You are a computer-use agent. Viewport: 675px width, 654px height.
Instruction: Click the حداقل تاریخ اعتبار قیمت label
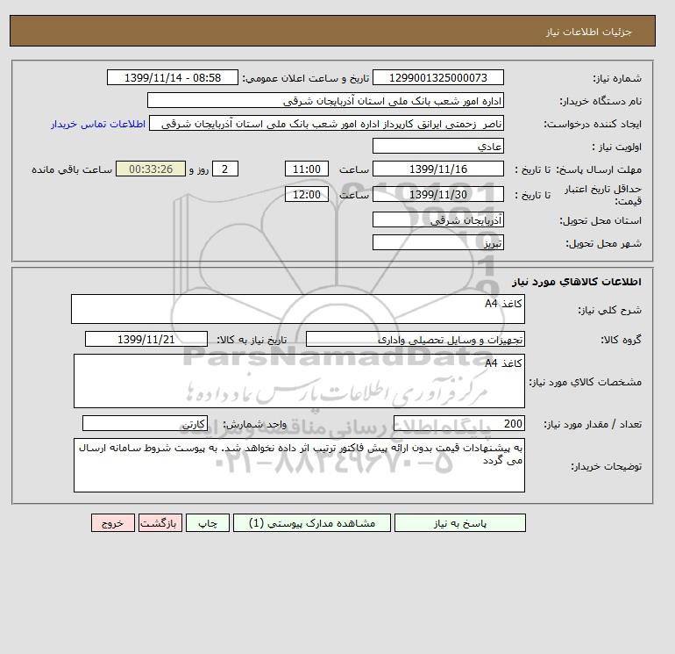[603, 195]
